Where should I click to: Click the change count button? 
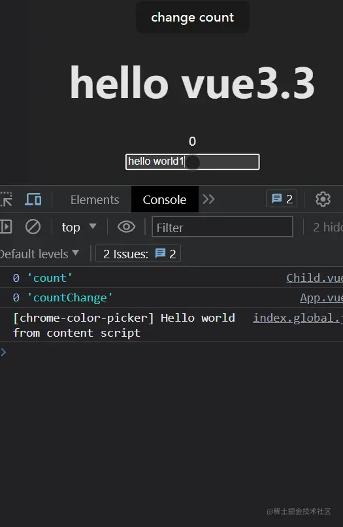click(193, 17)
